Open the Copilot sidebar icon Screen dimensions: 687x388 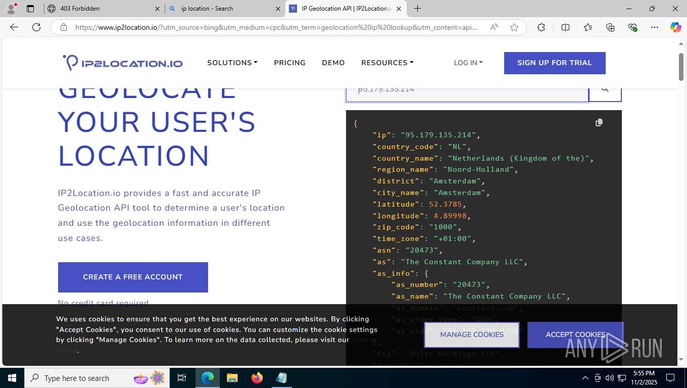pos(675,27)
